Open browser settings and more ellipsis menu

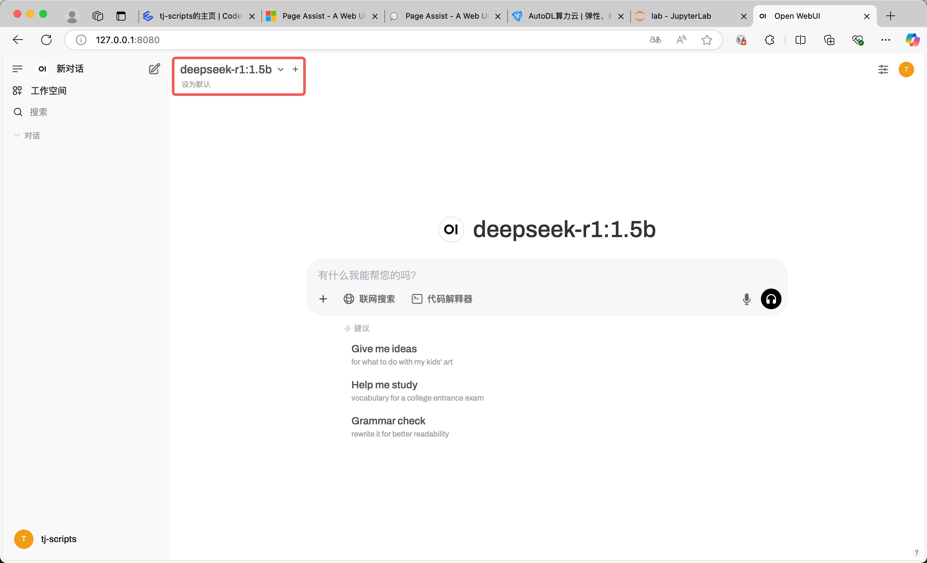pyautogui.click(x=885, y=40)
